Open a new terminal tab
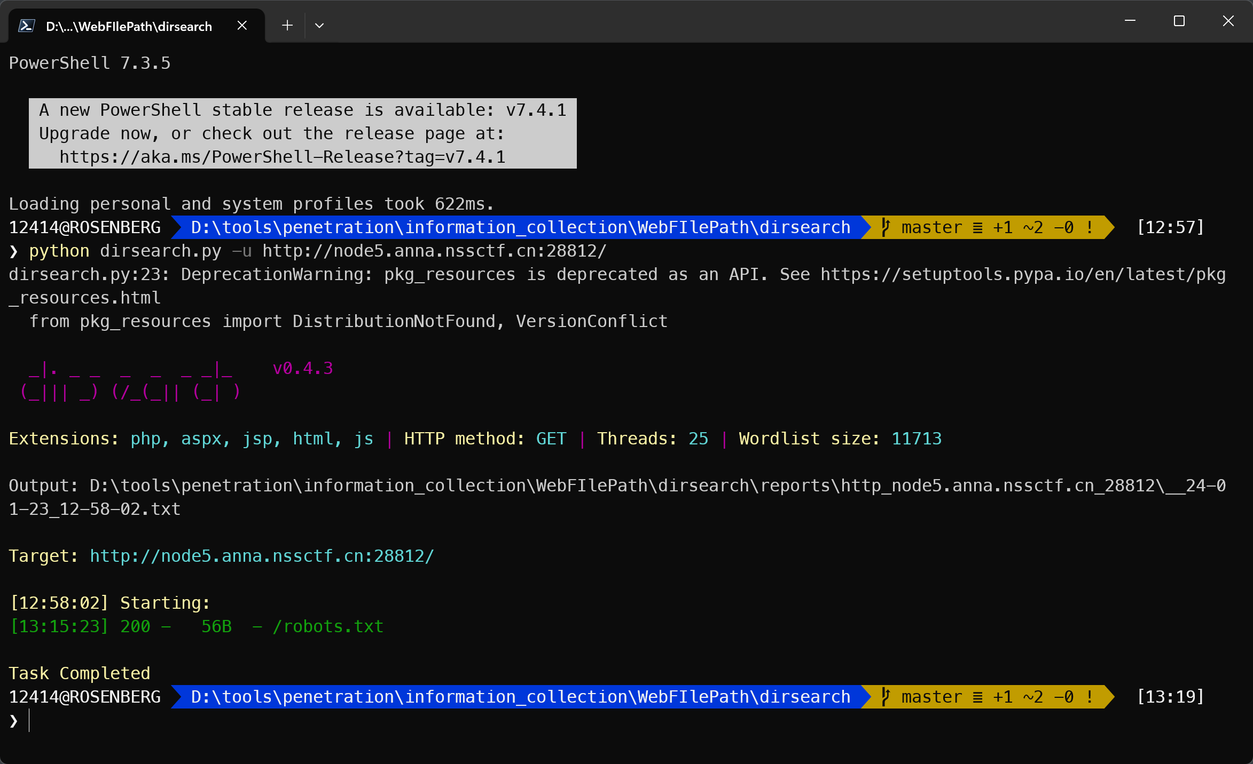The width and height of the screenshot is (1253, 764). click(x=287, y=26)
